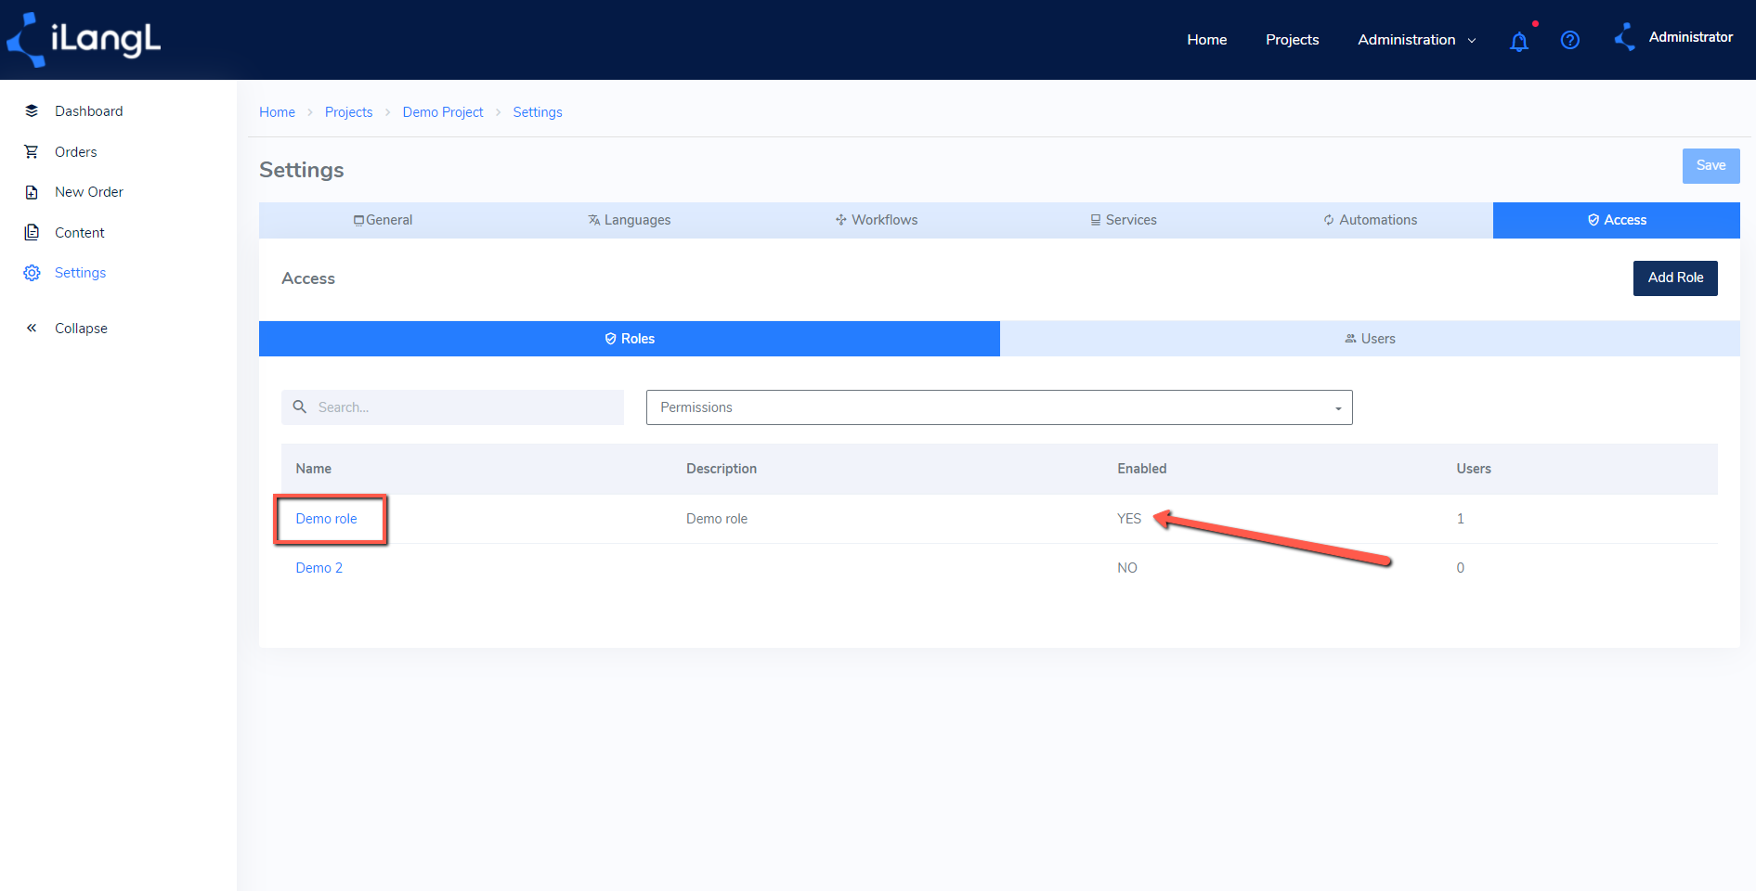Focus the Search roles input field
The image size is (1756, 891).
452,407
